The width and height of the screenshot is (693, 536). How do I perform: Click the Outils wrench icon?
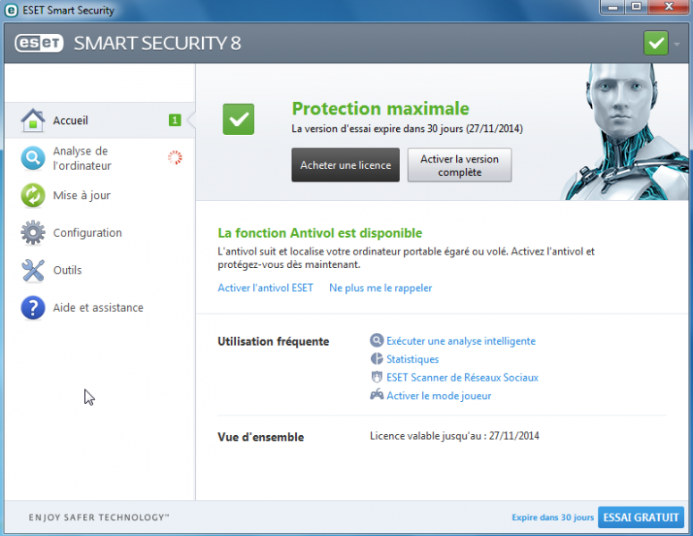pyautogui.click(x=33, y=271)
